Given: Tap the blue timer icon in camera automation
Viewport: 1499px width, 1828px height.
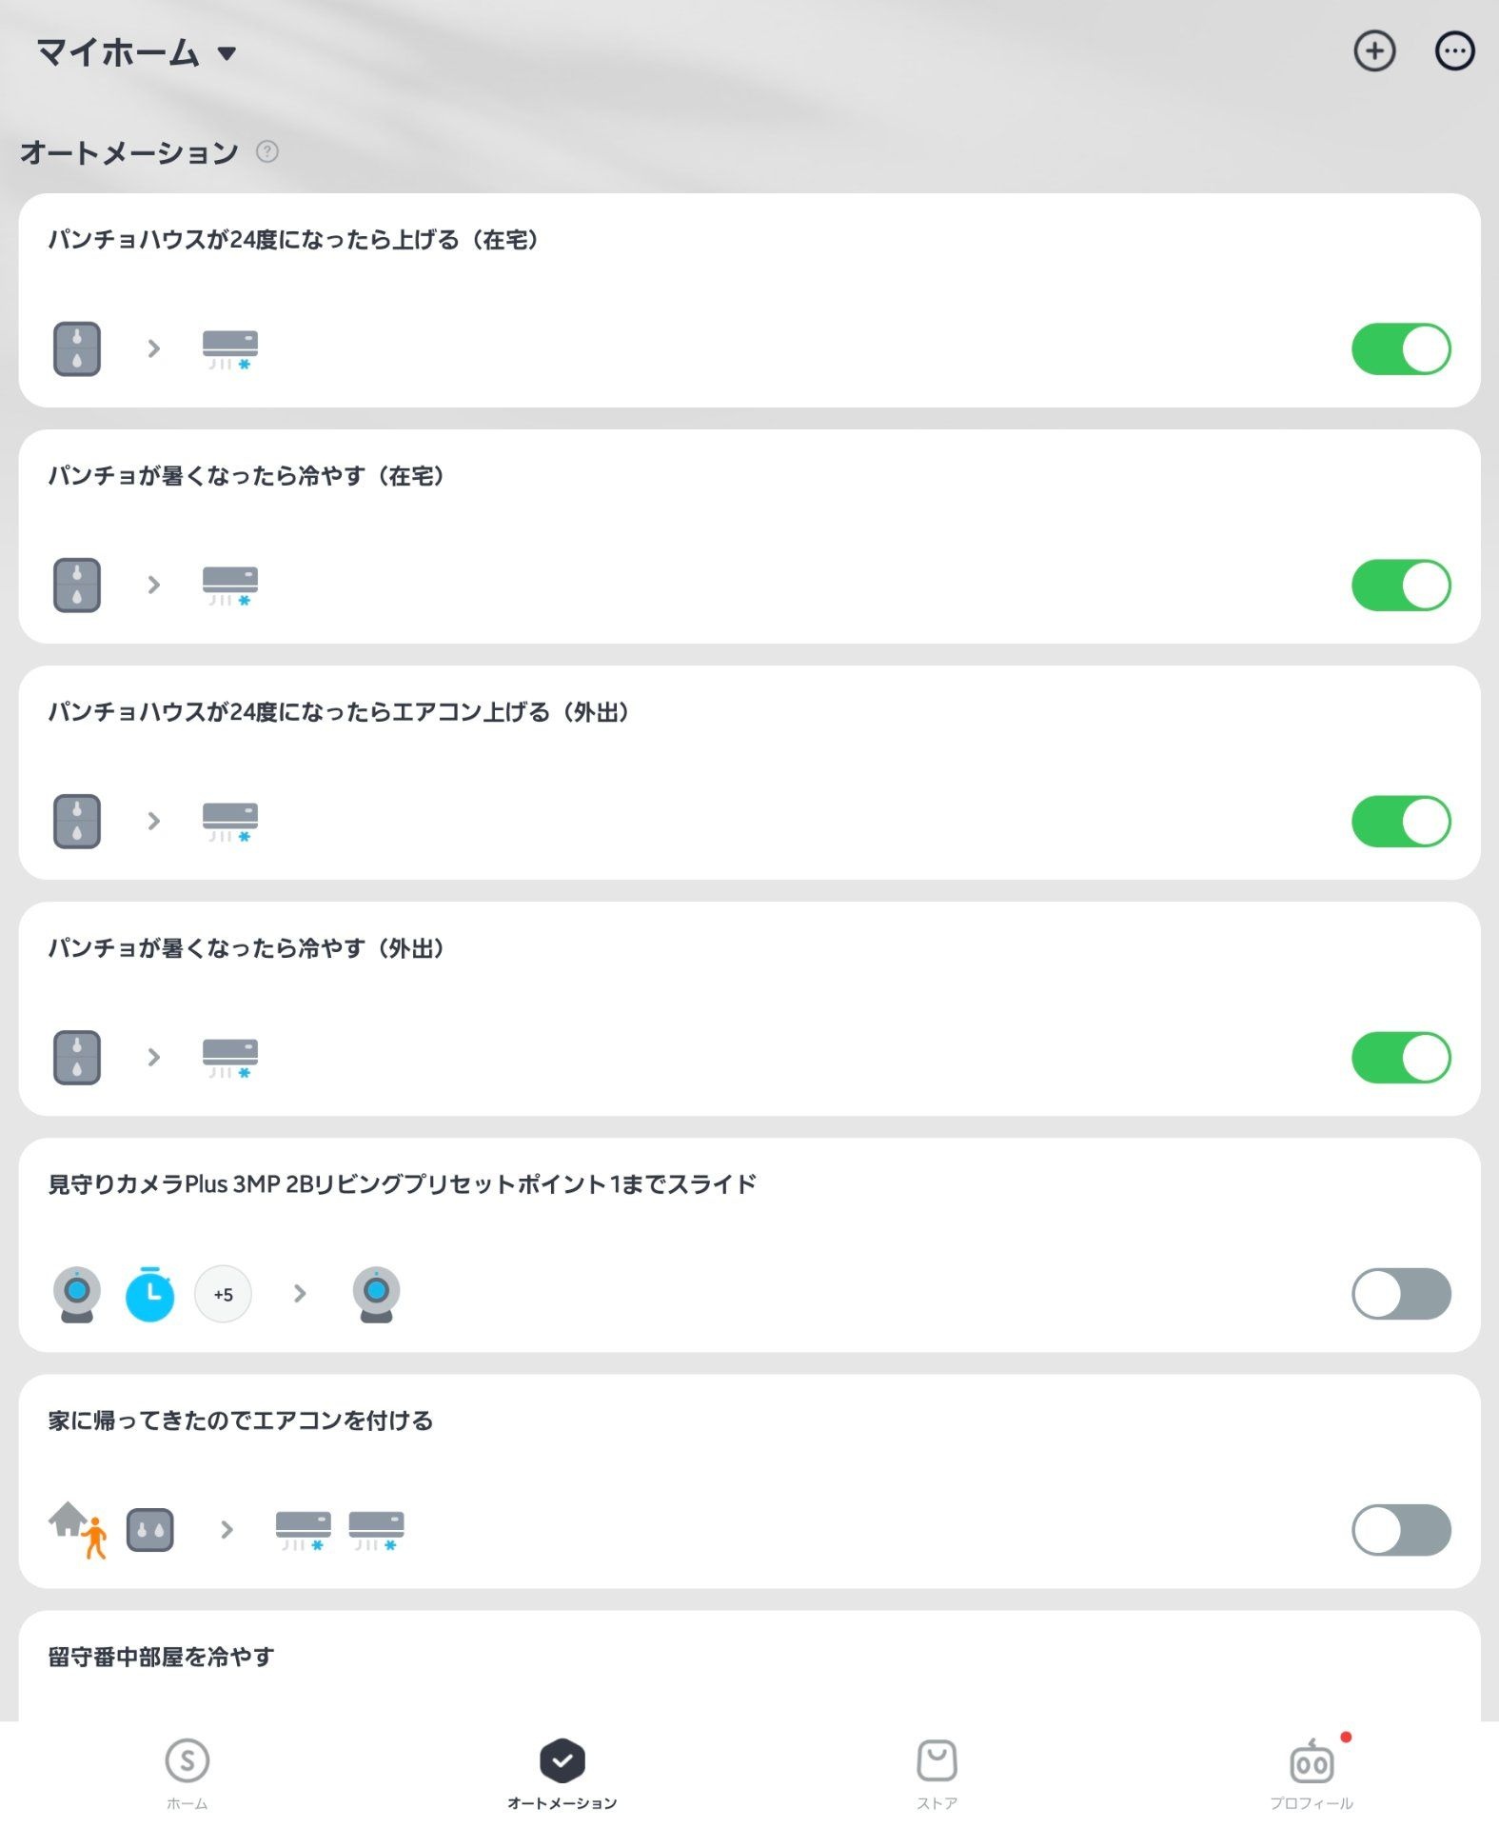Looking at the screenshot, I should (150, 1294).
